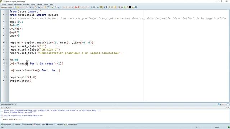Screen dimensions: 230x129
Task: Click the repere.set_title line in editor
Action: pos(65,53)
